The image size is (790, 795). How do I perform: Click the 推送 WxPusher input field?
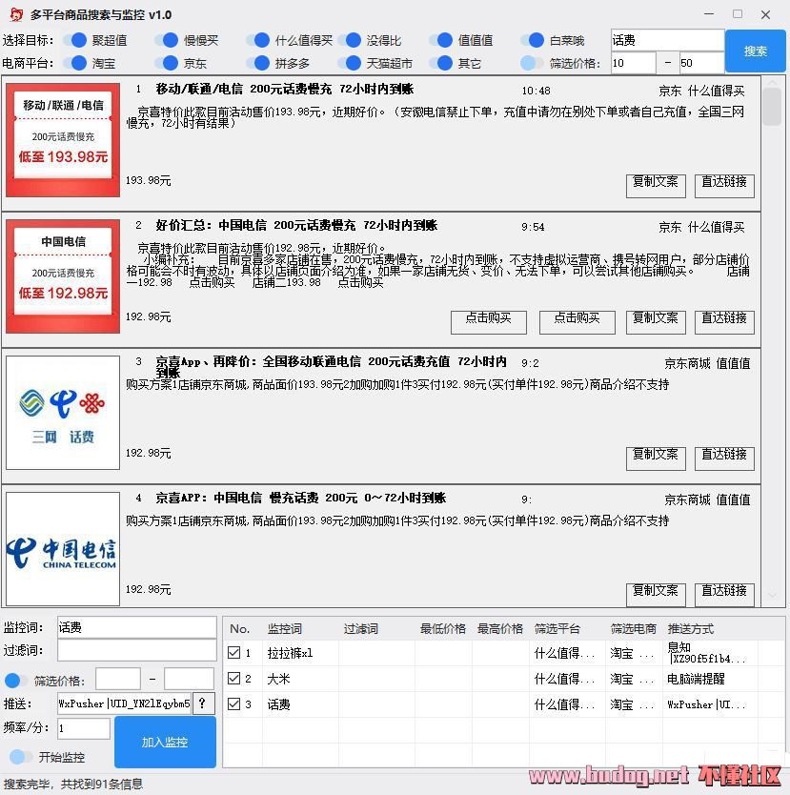tap(124, 703)
